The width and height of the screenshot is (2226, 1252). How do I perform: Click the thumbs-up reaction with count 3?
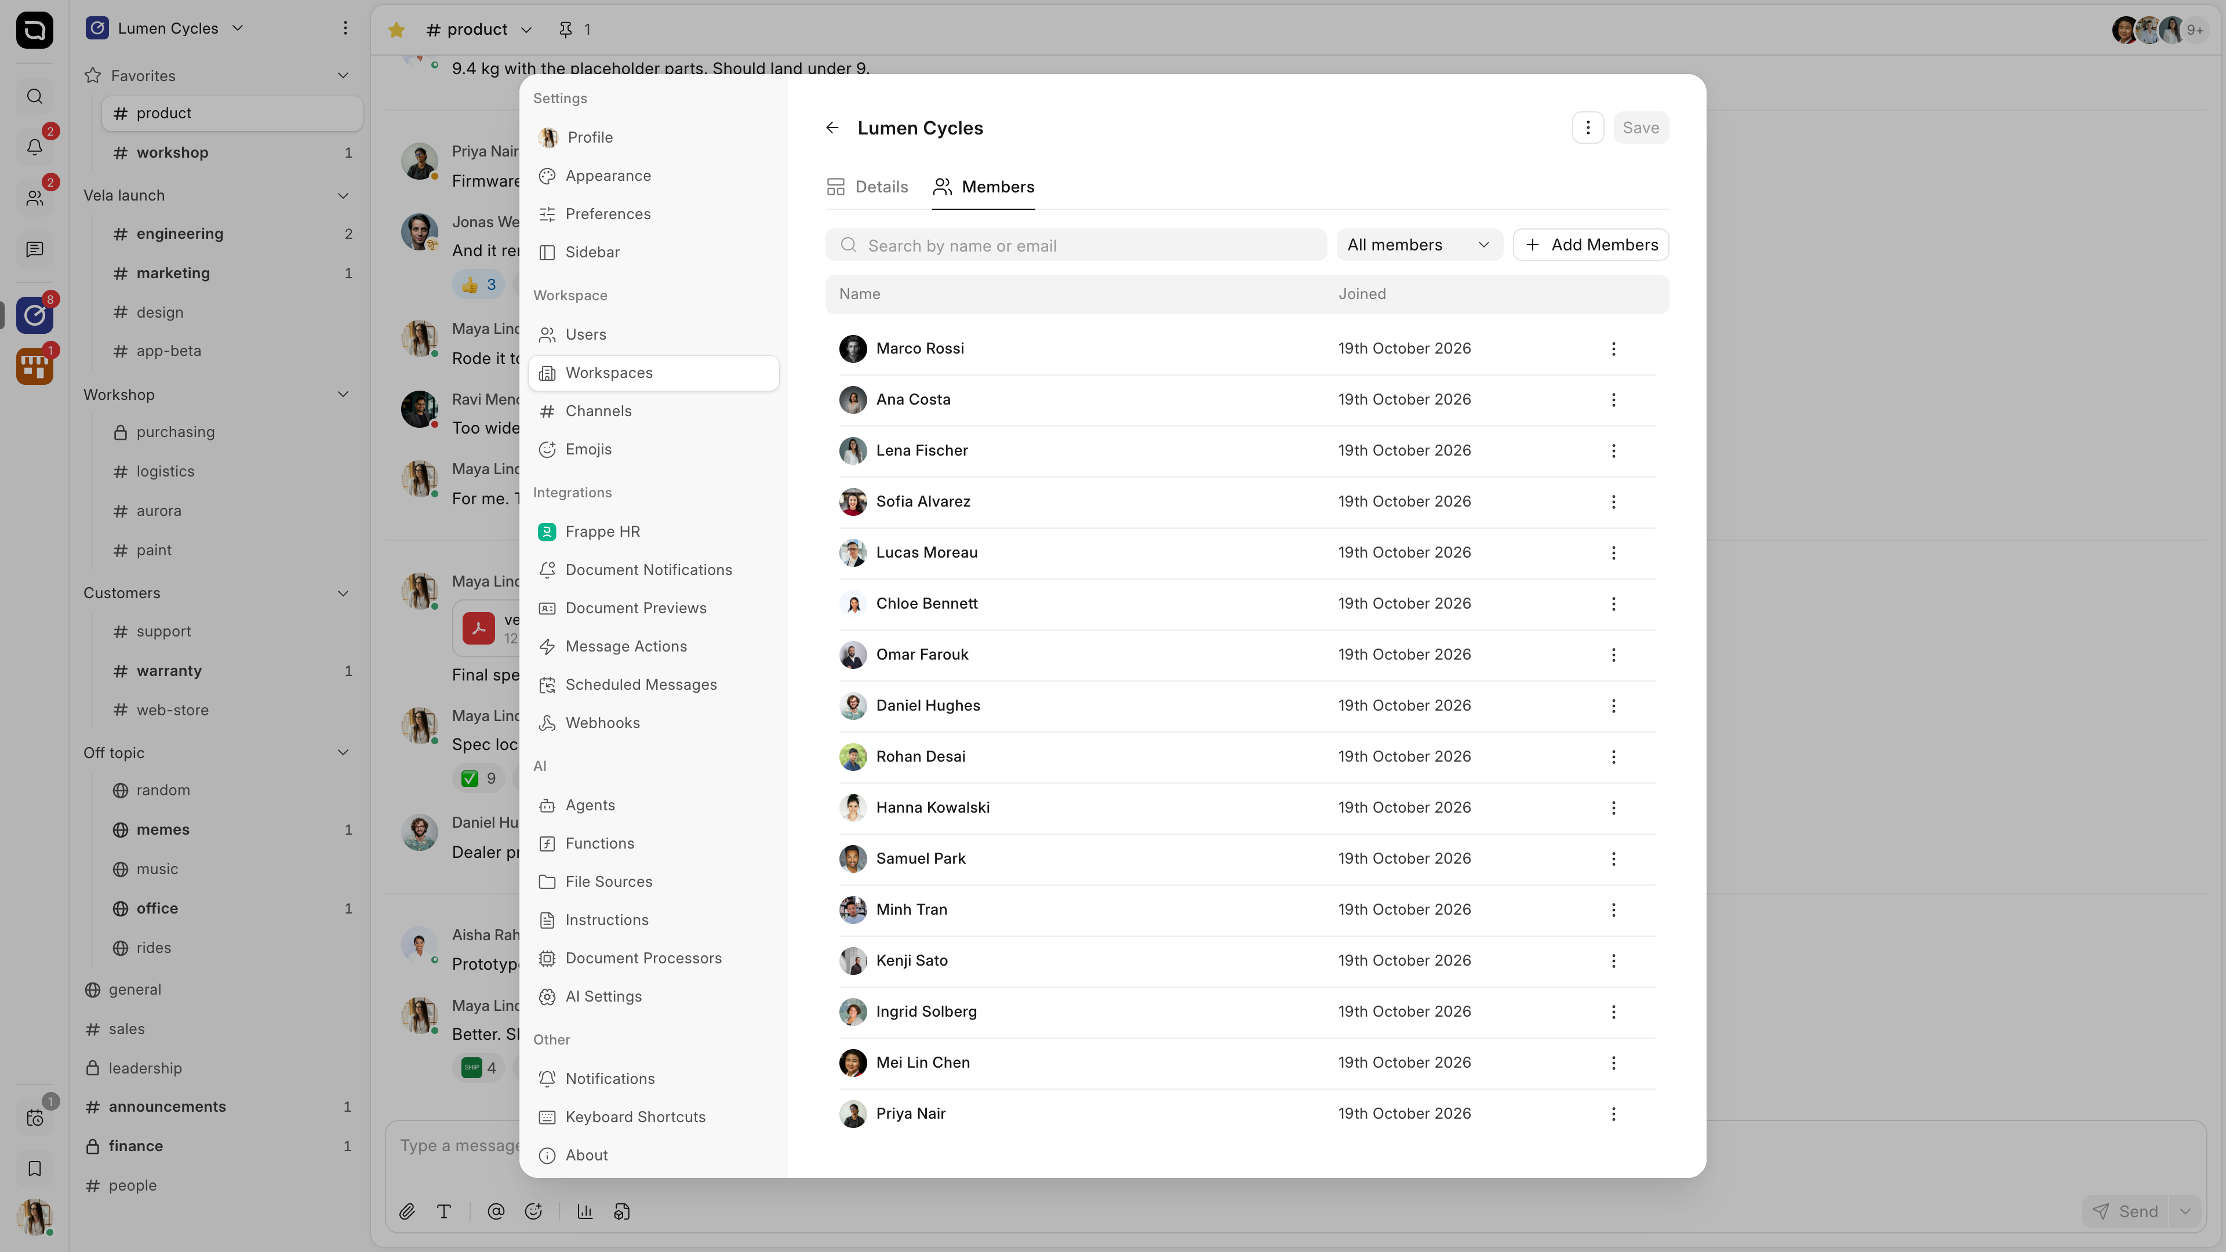pos(478,285)
